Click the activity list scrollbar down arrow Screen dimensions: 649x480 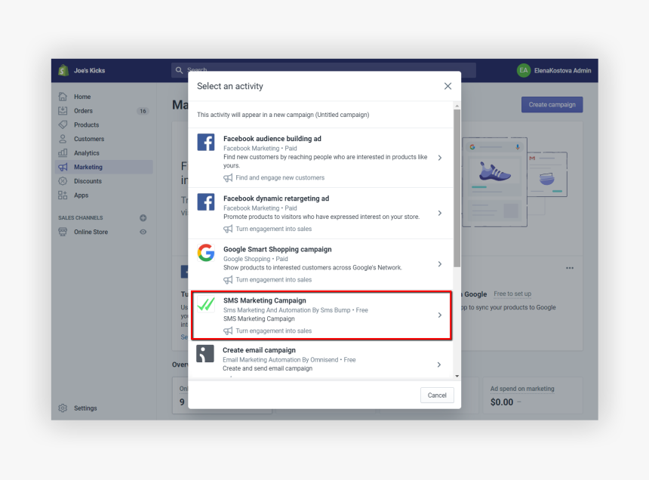(457, 375)
